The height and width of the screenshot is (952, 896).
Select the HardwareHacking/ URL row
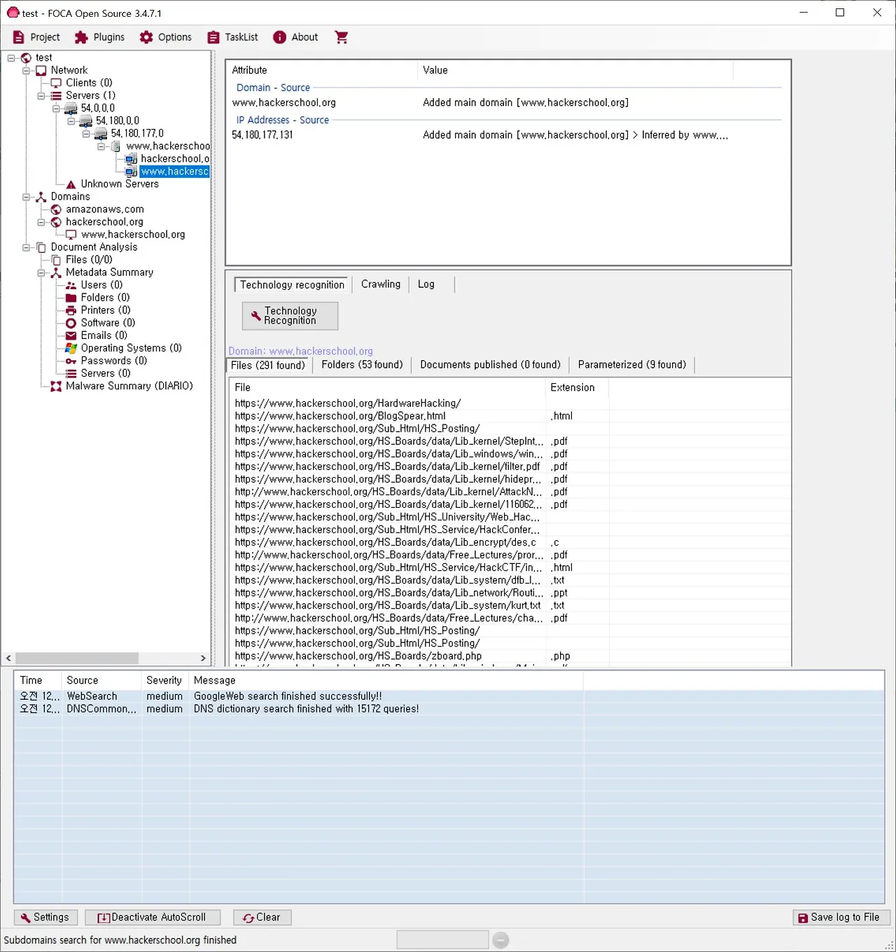[x=510, y=403]
